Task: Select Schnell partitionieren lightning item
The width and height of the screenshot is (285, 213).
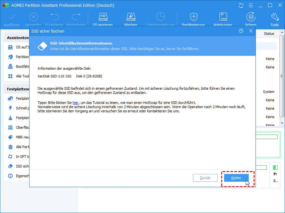Action: coord(18,108)
